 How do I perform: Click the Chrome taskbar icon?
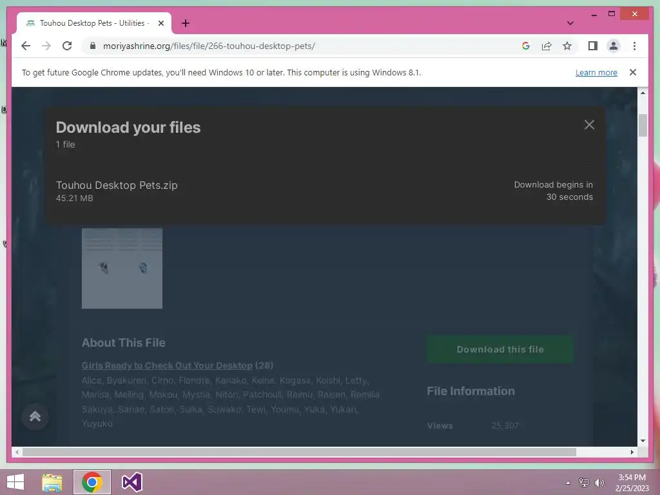[x=92, y=482]
